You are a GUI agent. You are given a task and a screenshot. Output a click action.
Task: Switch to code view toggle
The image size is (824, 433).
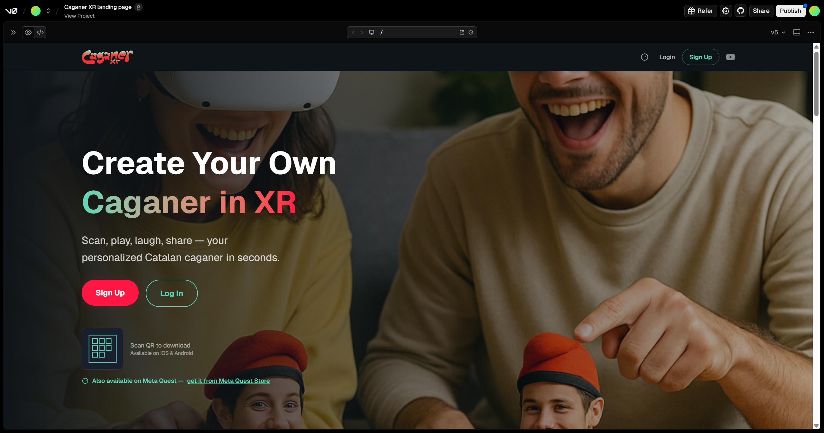(40, 32)
